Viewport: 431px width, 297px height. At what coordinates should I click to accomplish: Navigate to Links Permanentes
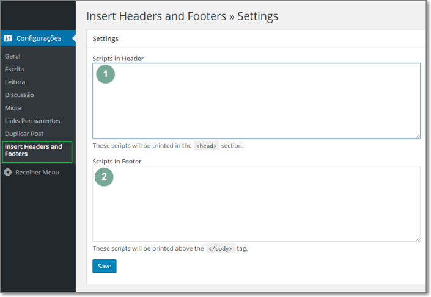32,121
